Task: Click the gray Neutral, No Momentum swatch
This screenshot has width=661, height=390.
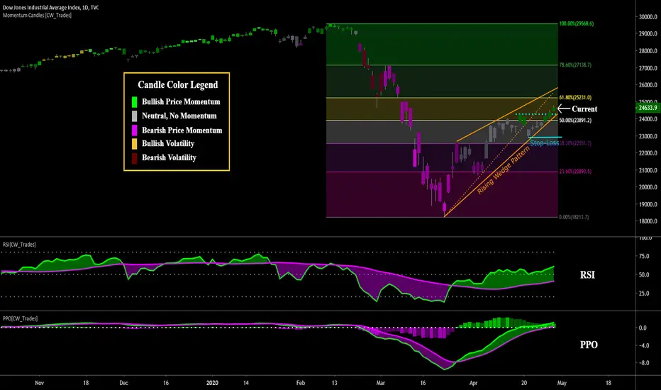Action: 135,116
